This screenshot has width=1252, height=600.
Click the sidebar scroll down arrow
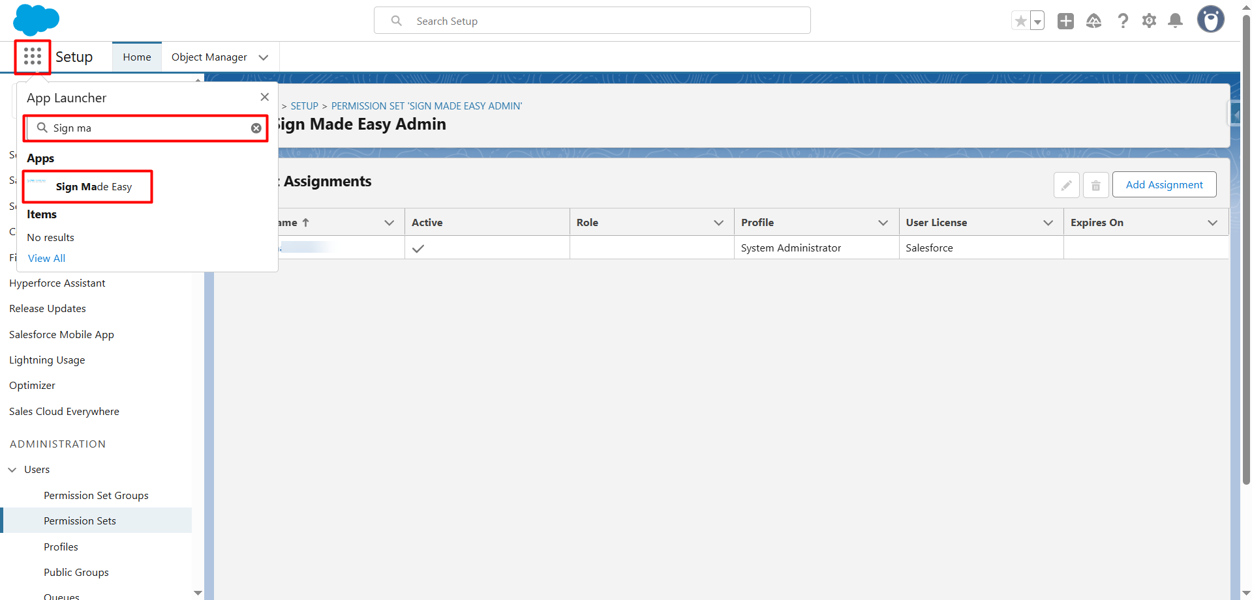point(198,593)
